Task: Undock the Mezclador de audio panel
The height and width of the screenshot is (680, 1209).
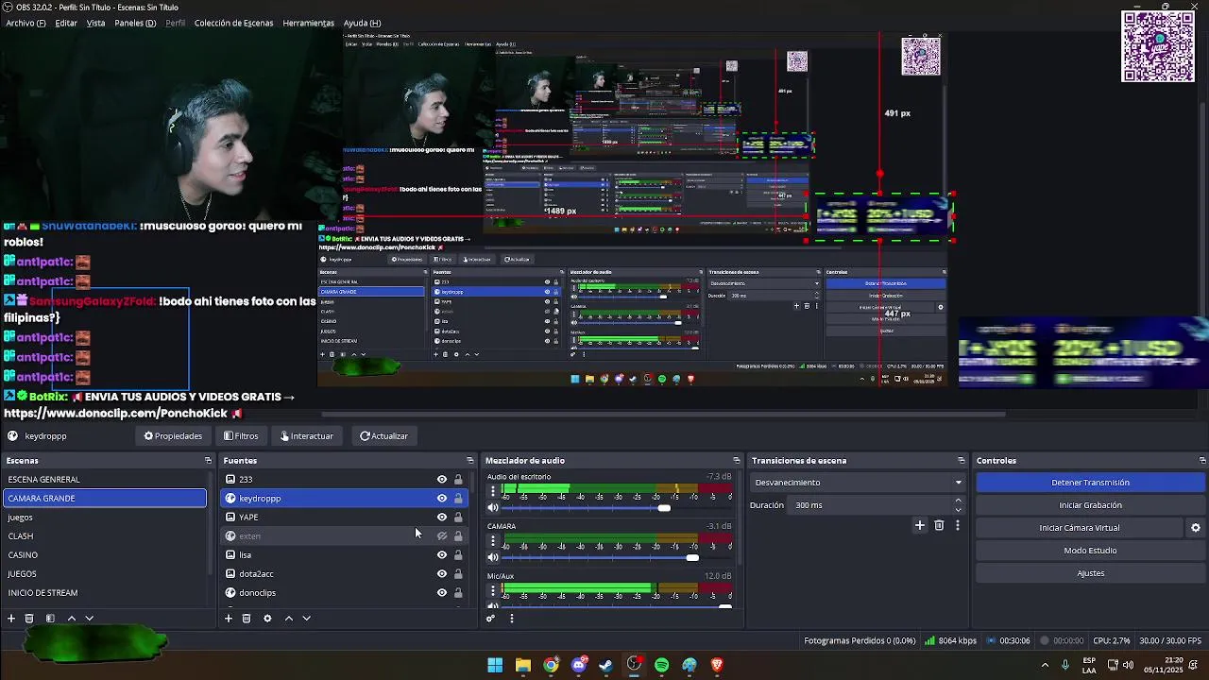Action: [x=736, y=461]
